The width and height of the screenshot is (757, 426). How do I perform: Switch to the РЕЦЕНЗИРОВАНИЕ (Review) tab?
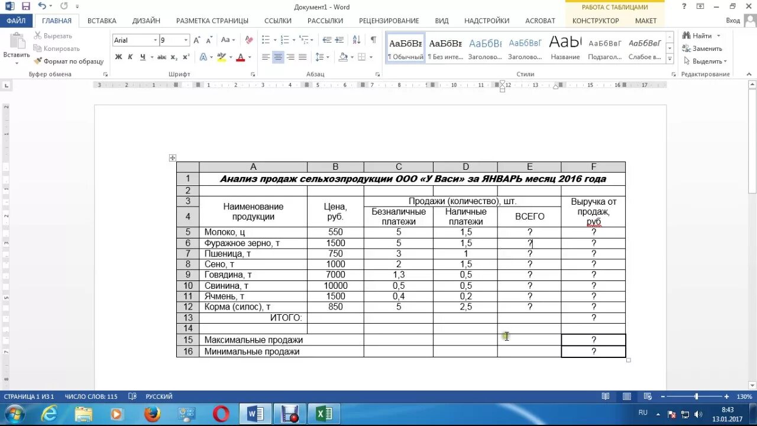389,20
